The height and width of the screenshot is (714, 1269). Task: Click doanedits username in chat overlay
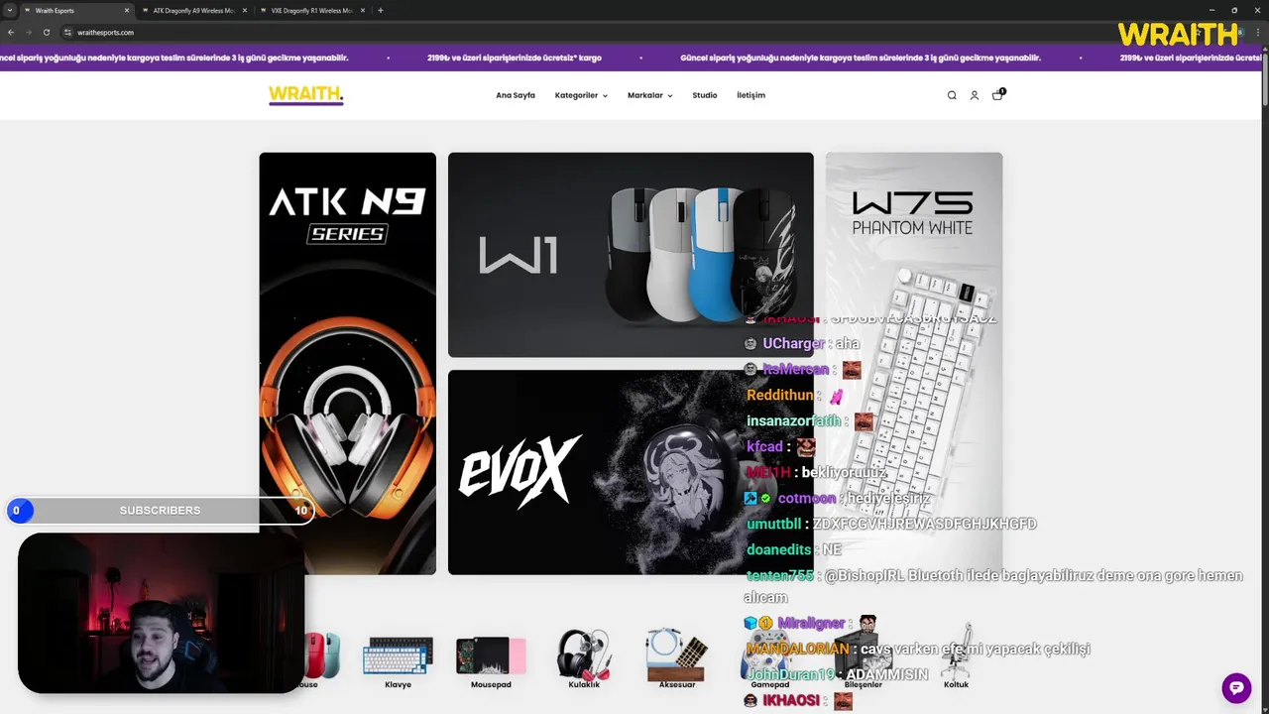coord(780,549)
